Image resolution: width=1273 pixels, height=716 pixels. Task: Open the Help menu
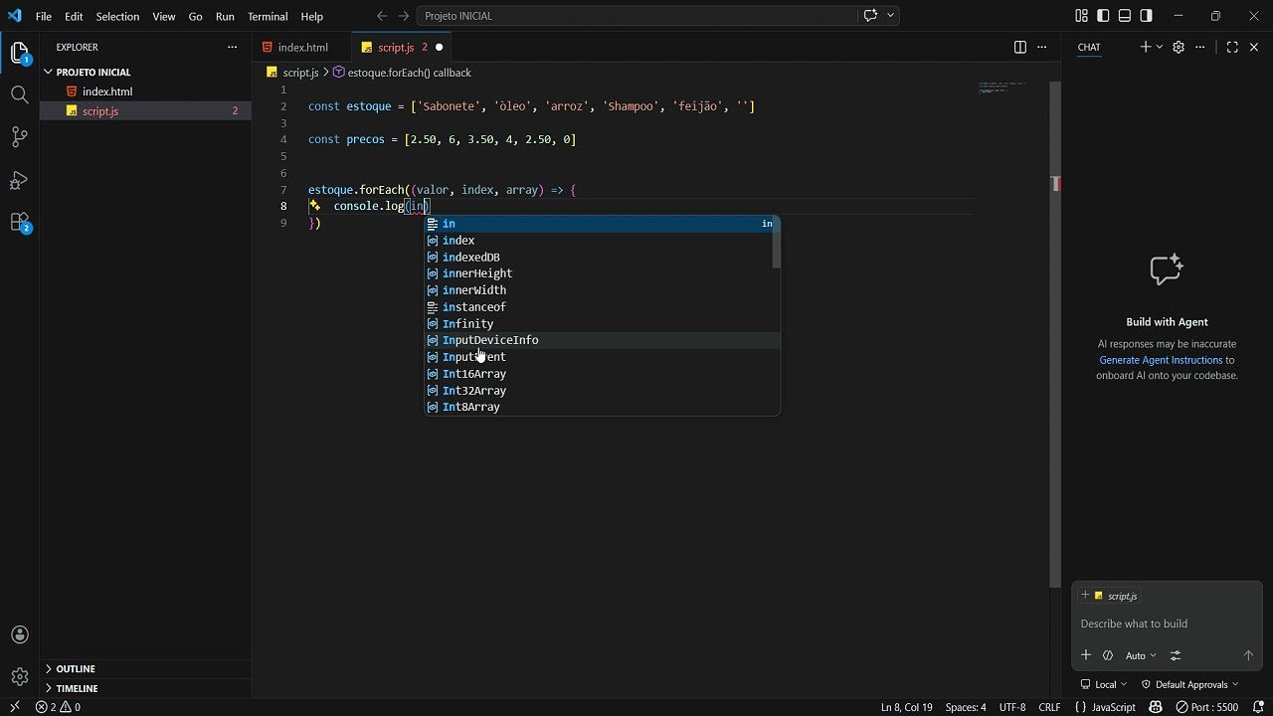tap(312, 16)
